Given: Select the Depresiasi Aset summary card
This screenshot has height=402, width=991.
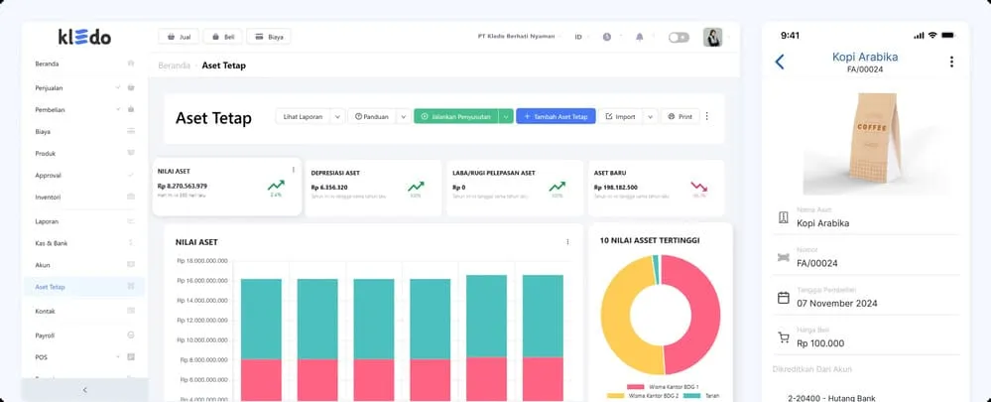Looking at the screenshot, I should click(x=373, y=188).
